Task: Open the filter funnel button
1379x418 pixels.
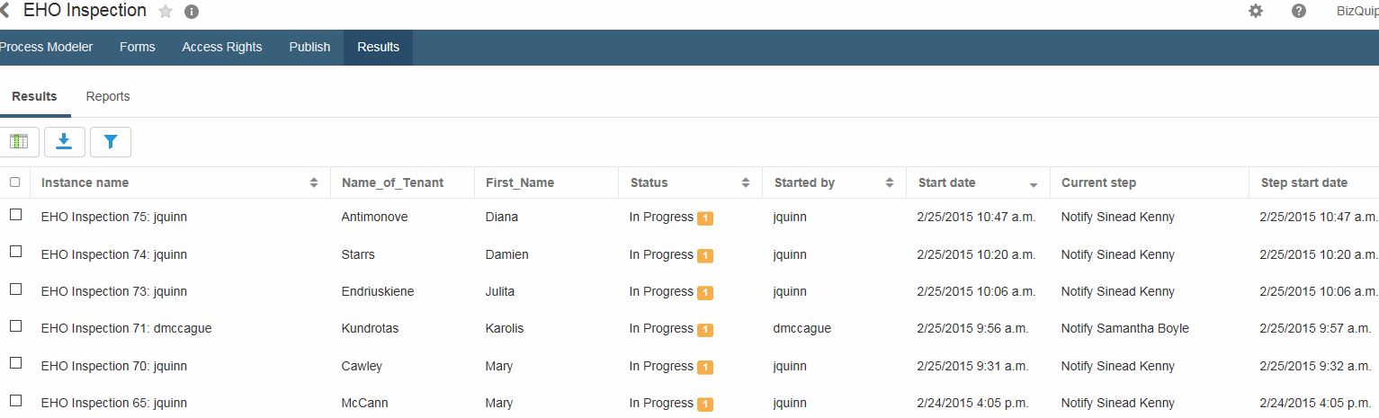Action: click(x=110, y=142)
